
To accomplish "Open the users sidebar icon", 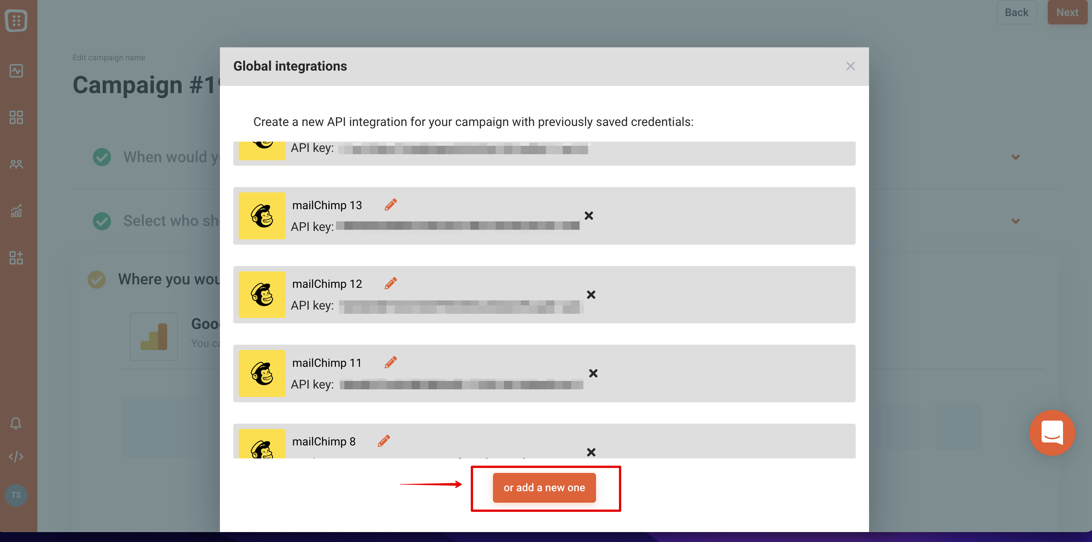I will point(16,164).
